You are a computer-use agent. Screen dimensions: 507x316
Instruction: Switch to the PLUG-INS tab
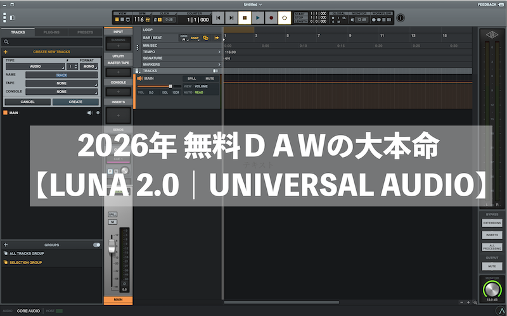click(52, 31)
